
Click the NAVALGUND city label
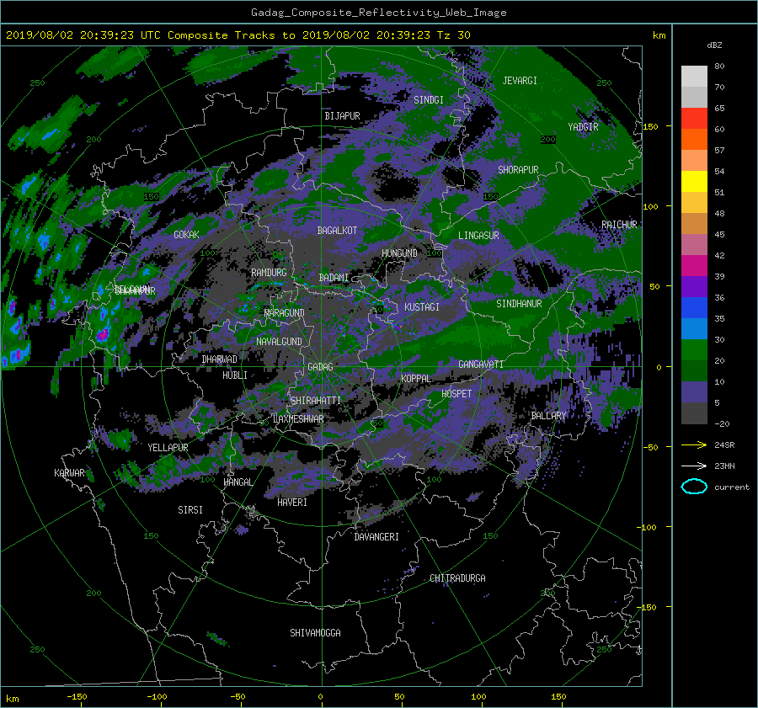279,342
